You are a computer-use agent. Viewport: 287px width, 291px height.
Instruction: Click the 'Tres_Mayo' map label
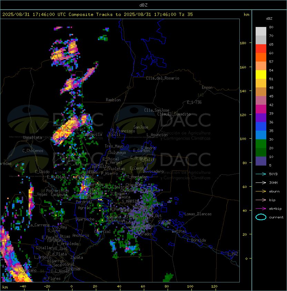tap(114, 146)
